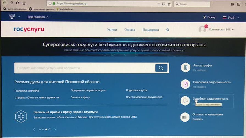246x138 pixels.
Task: Open the Проверка штрафов link
Action: click(x=27, y=91)
